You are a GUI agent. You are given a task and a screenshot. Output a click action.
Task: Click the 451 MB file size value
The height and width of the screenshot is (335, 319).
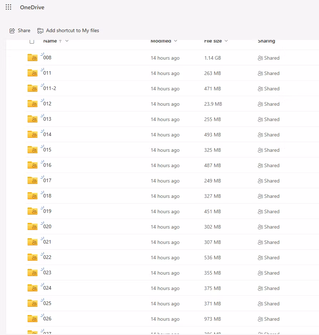coord(212,212)
